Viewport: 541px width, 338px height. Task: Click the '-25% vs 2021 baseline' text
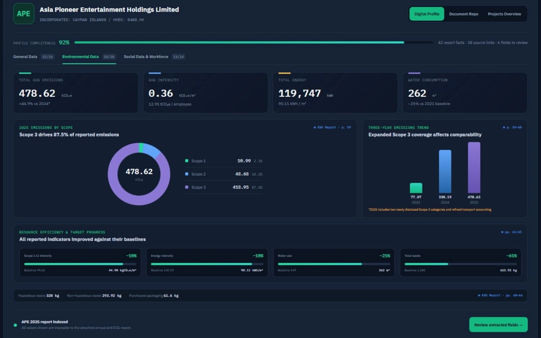coord(429,104)
